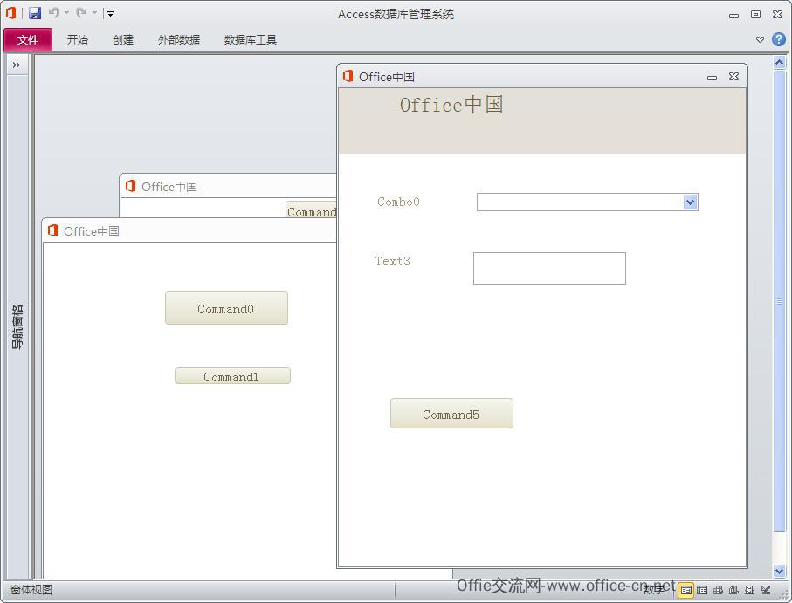This screenshot has width=792, height=603.
Task: Click the Undo arrow icon
Action: pyautogui.click(x=53, y=13)
